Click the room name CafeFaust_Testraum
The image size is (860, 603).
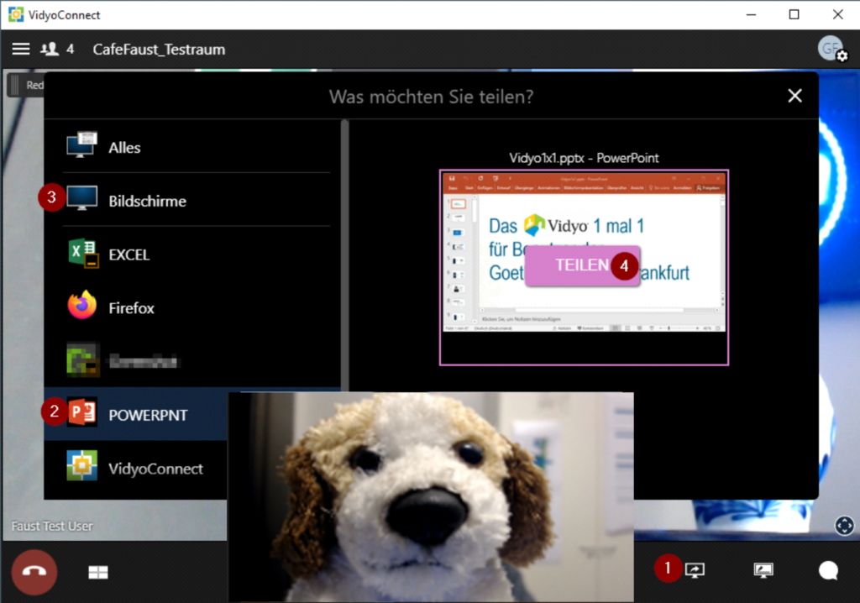[159, 50]
